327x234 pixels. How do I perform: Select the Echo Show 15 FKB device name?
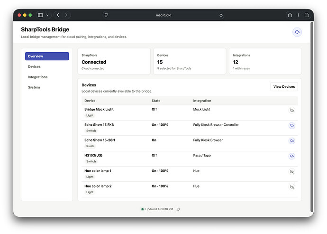(99, 125)
